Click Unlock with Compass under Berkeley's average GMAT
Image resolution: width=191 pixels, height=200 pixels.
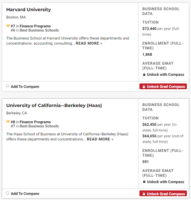click(166, 182)
